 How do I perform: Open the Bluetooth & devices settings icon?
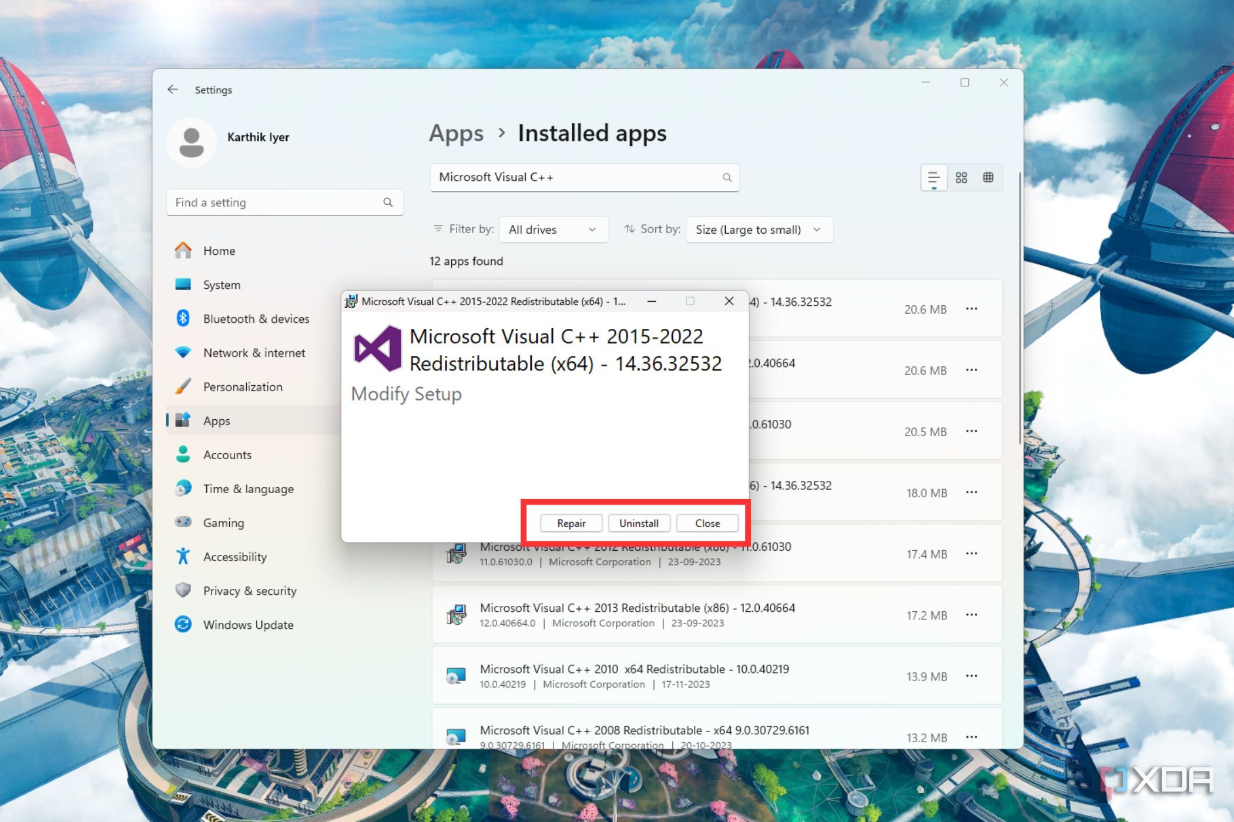pos(183,319)
